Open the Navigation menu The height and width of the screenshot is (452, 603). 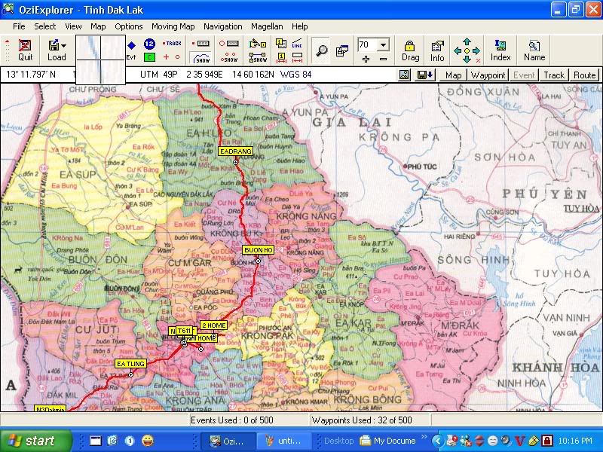(x=222, y=26)
